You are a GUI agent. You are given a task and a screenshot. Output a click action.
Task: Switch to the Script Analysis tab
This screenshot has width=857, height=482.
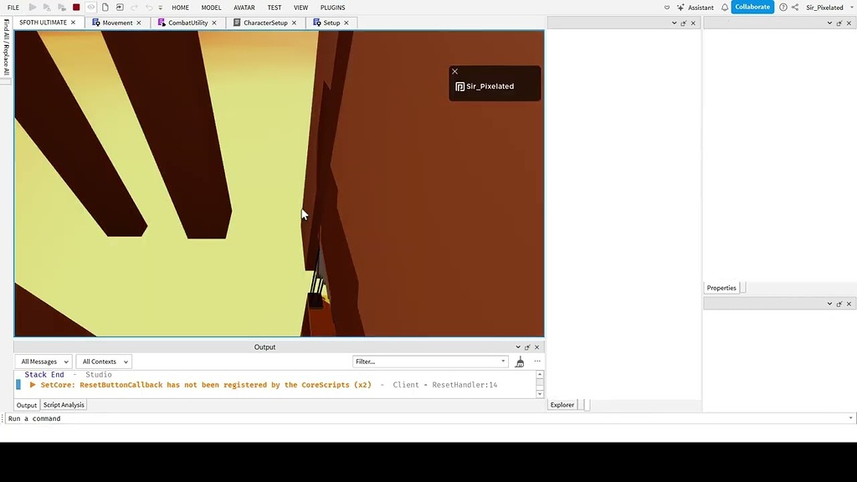pyautogui.click(x=63, y=404)
